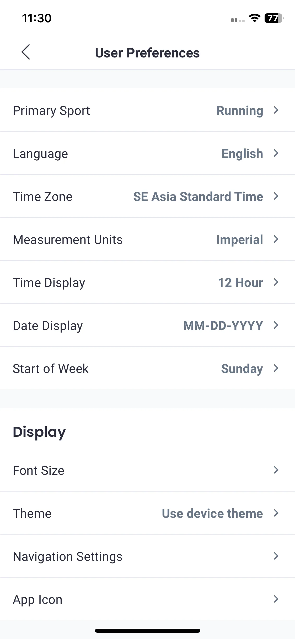Tap chevron on App Icon row
295x639 pixels.
(276, 599)
